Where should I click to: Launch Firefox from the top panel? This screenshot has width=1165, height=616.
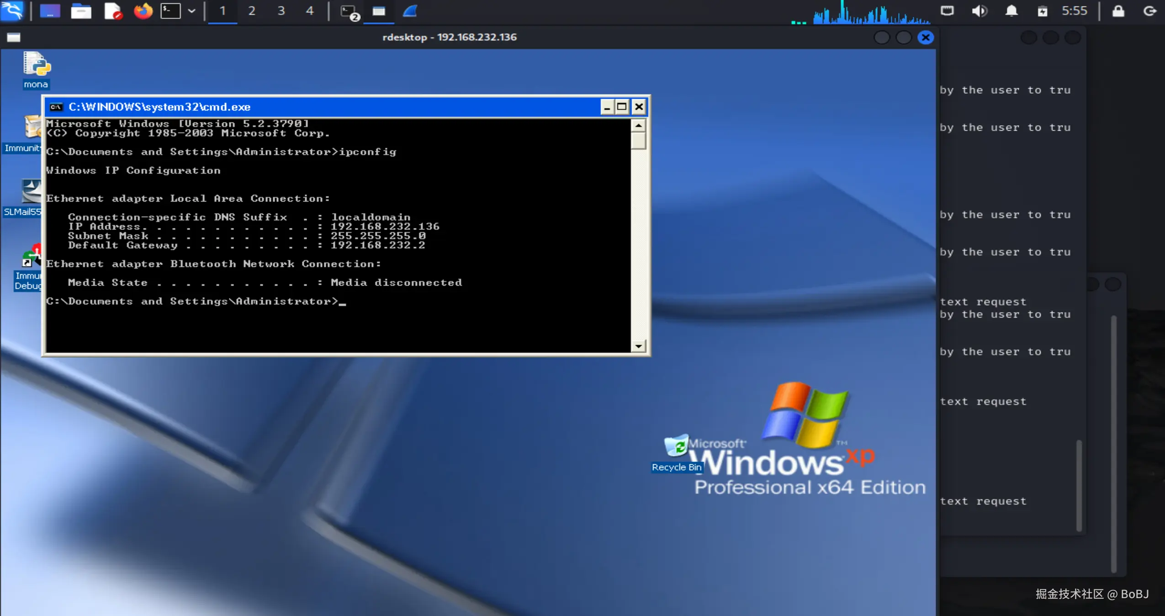(143, 11)
